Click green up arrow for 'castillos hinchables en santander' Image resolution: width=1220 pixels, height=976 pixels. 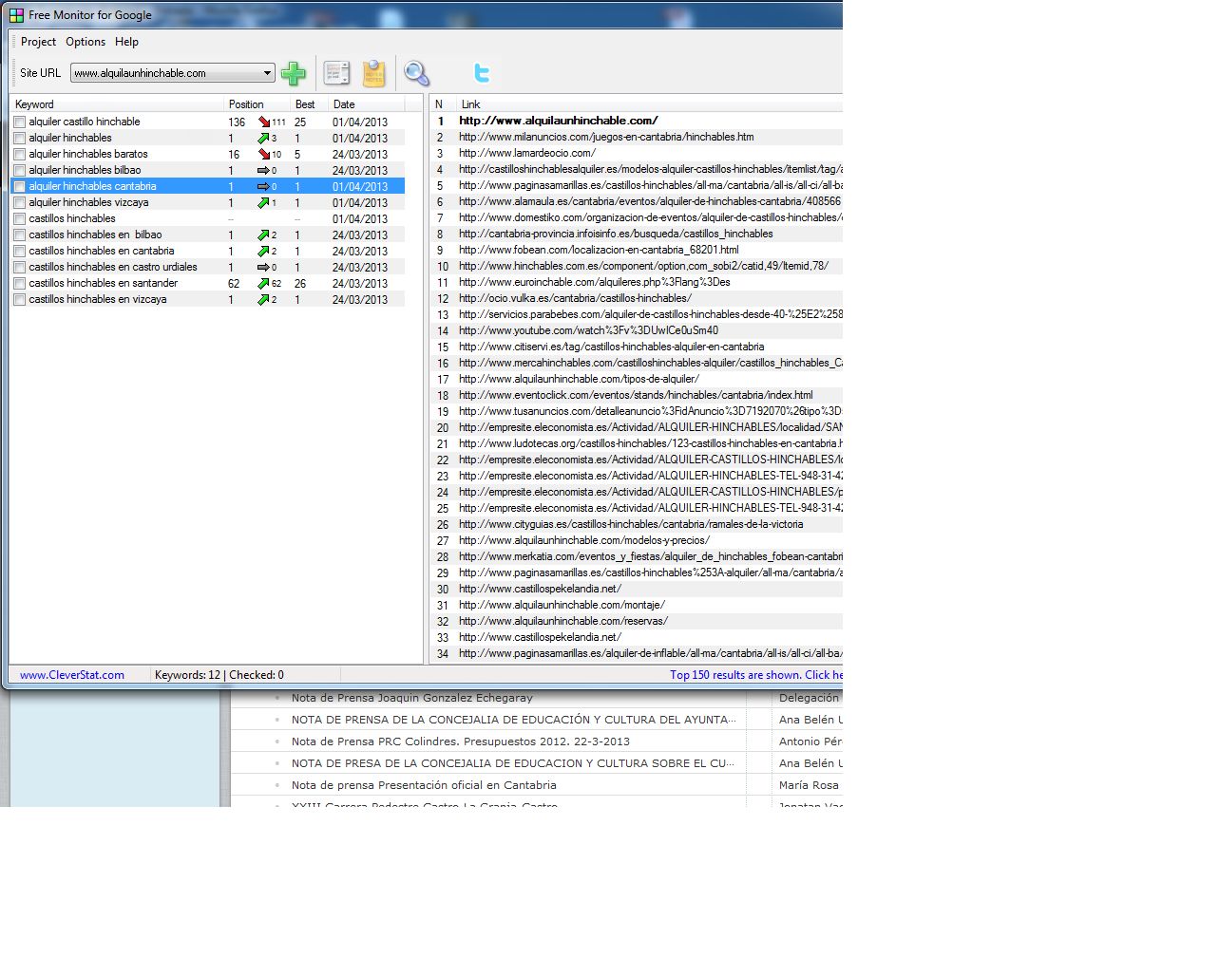tap(264, 283)
